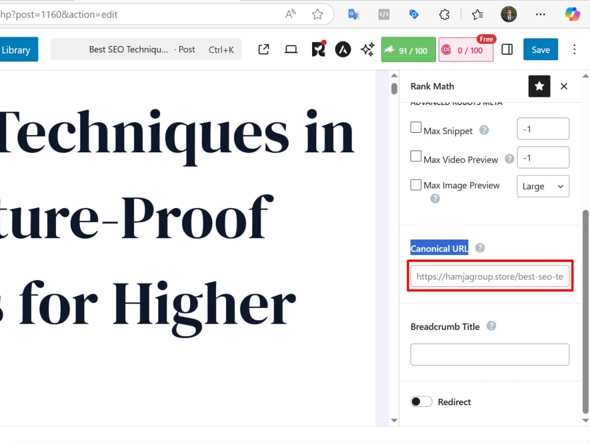This screenshot has height=443, width=590.
Task: Click the sidebar scroll down arrow
Action: (585, 421)
